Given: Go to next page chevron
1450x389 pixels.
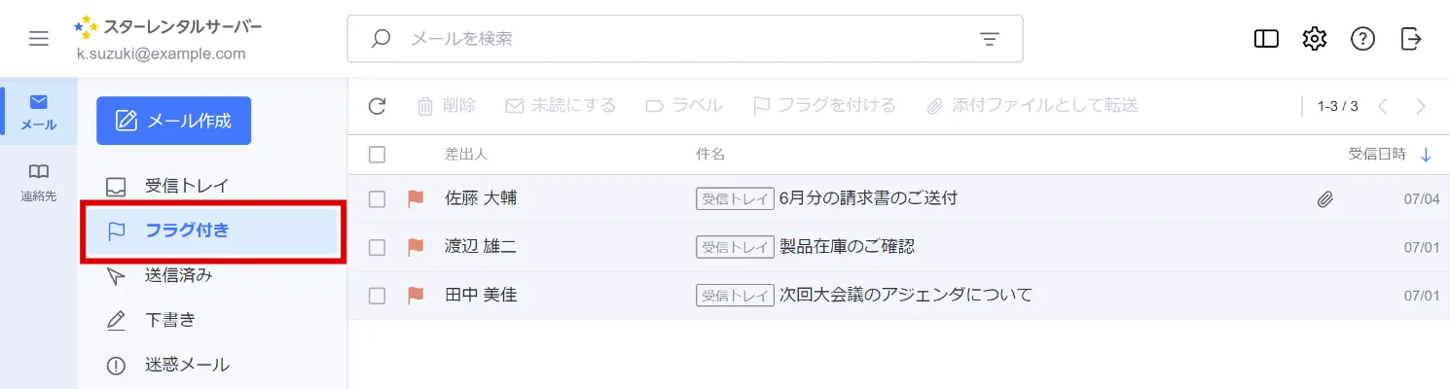Looking at the screenshot, I should click(1422, 106).
